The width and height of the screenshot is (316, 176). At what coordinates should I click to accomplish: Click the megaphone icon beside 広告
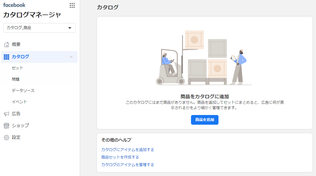tap(6, 114)
